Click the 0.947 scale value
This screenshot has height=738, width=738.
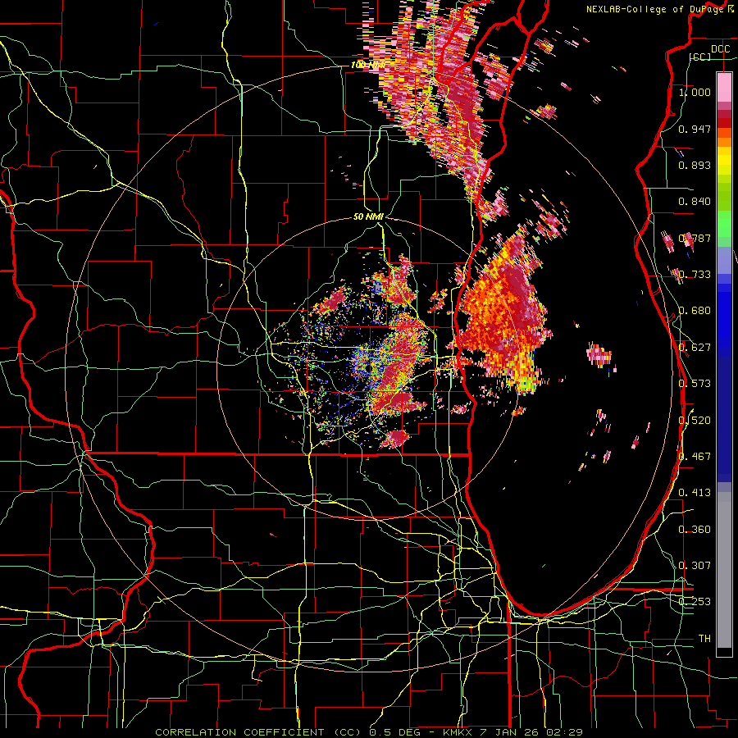pyautogui.click(x=695, y=129)
